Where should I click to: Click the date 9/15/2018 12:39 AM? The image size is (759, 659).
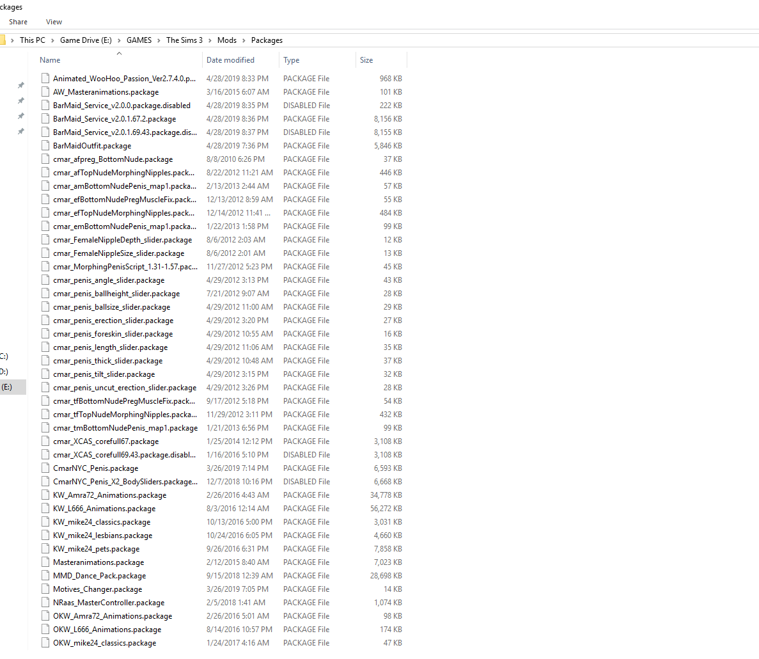pyautogui.click(x=240, y=575)
